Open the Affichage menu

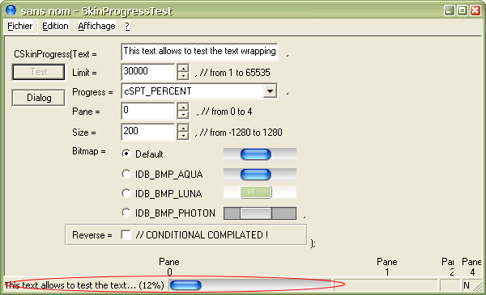[96, 27]
